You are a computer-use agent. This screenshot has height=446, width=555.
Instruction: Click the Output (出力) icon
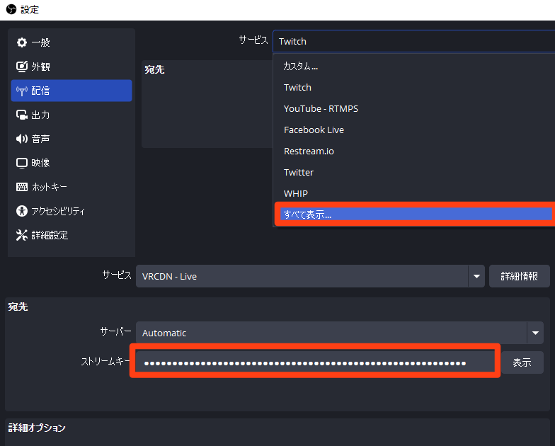click(21, 115)
